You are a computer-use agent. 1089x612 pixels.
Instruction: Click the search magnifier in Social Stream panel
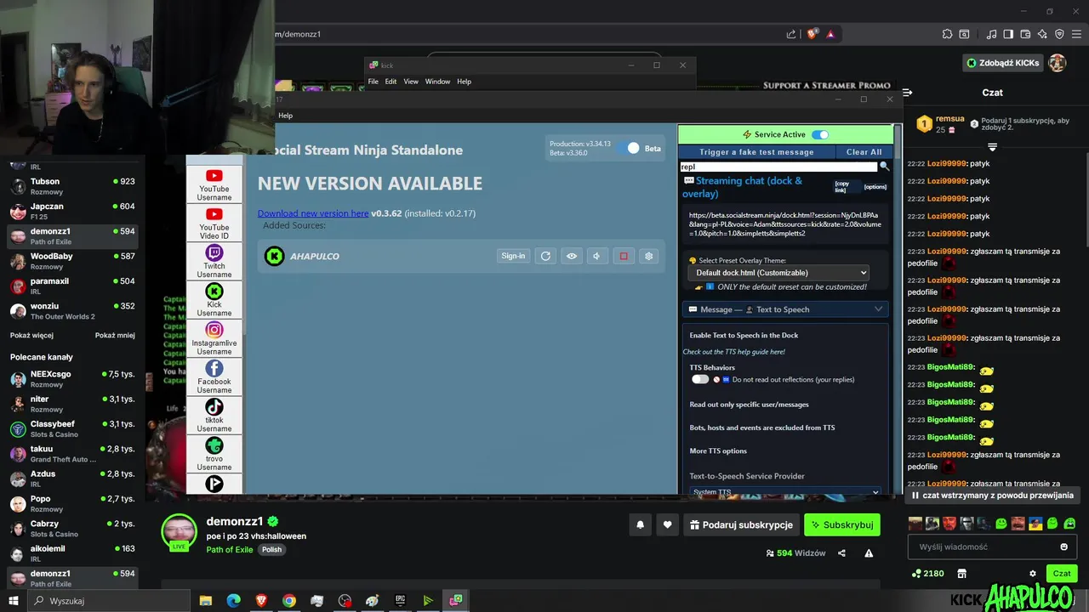tap(884, 167)
